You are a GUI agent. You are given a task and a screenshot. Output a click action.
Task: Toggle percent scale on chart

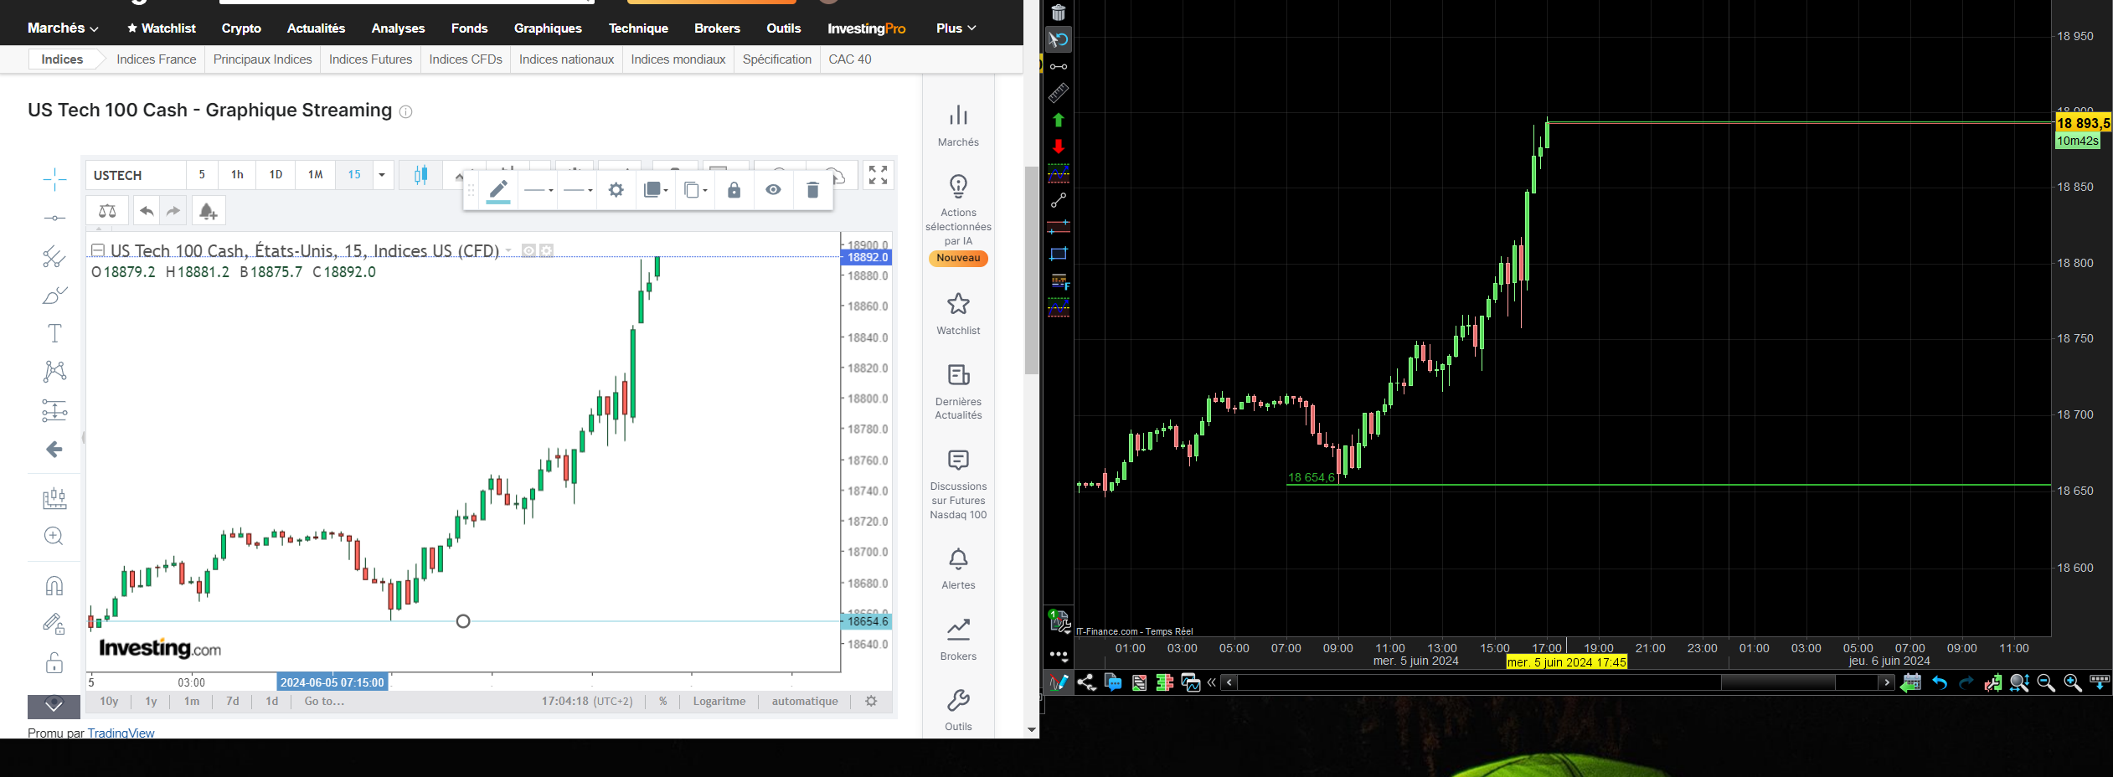(662, 702)
